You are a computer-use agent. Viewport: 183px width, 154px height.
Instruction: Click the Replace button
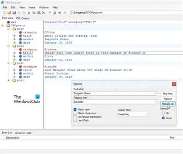[x=168, y=99]
